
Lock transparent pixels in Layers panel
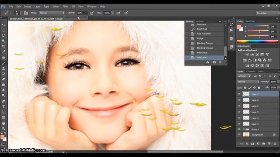click(x=245, y=88)
